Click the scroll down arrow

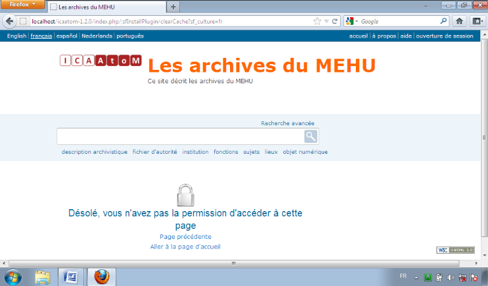click(484, 255)
